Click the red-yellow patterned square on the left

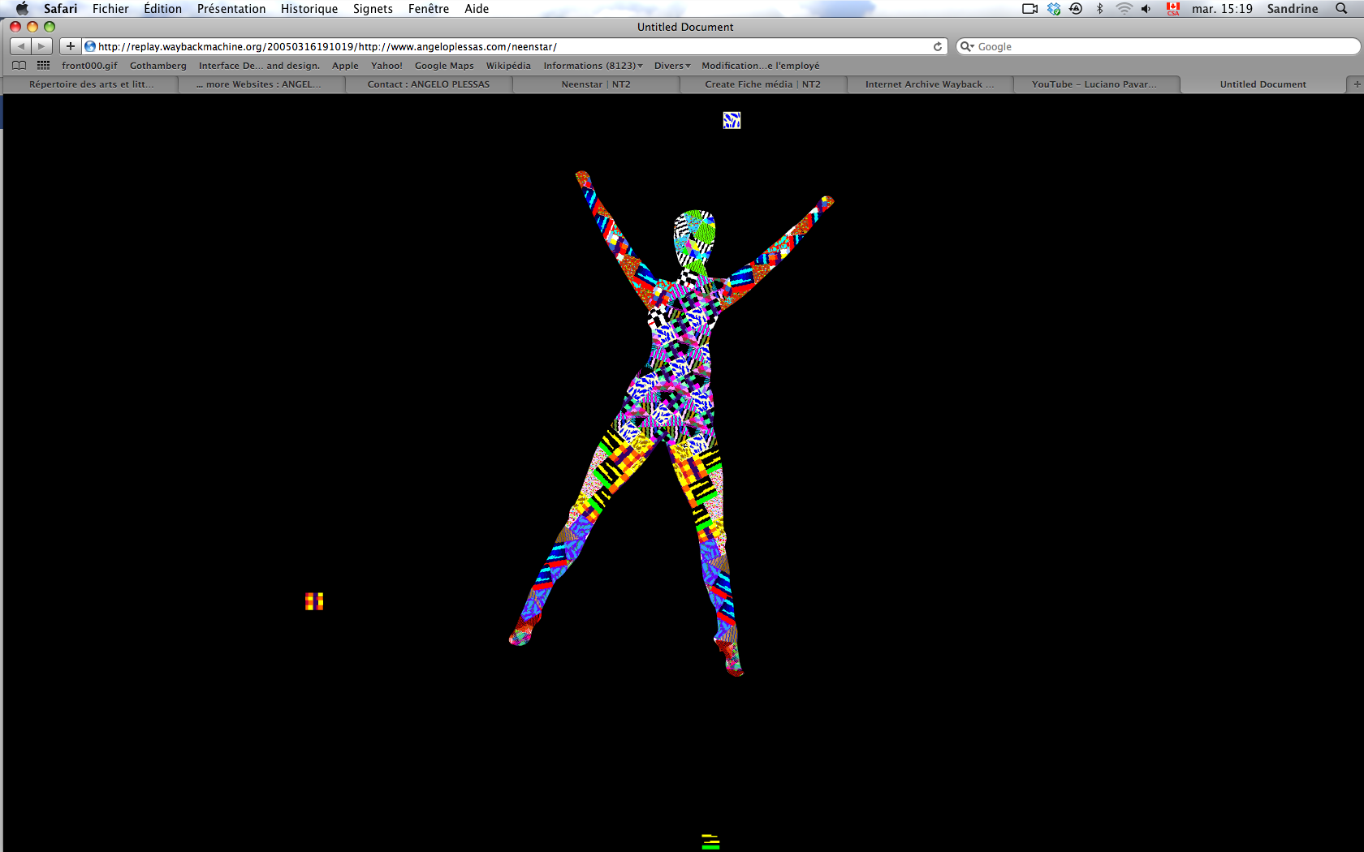[314, 601]
